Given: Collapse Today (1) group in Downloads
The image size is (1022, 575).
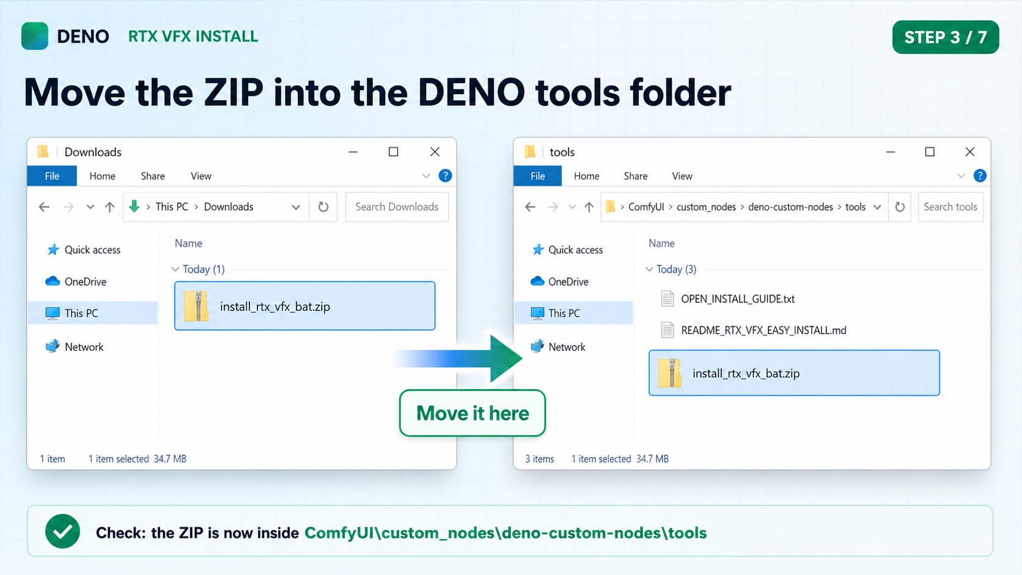Looking at the screenshot, I should 175,269.
